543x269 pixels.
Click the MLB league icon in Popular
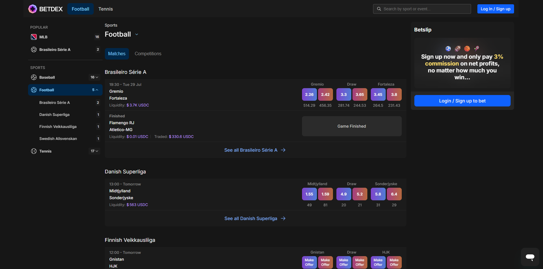[34, 37]
